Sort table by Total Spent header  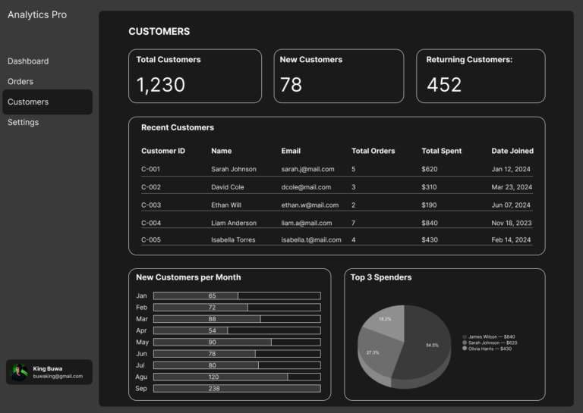441,151
